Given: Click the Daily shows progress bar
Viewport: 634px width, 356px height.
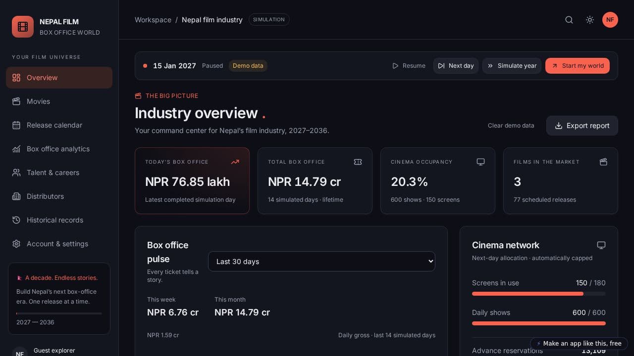Looking at the screenshot, I should [539, 323].
